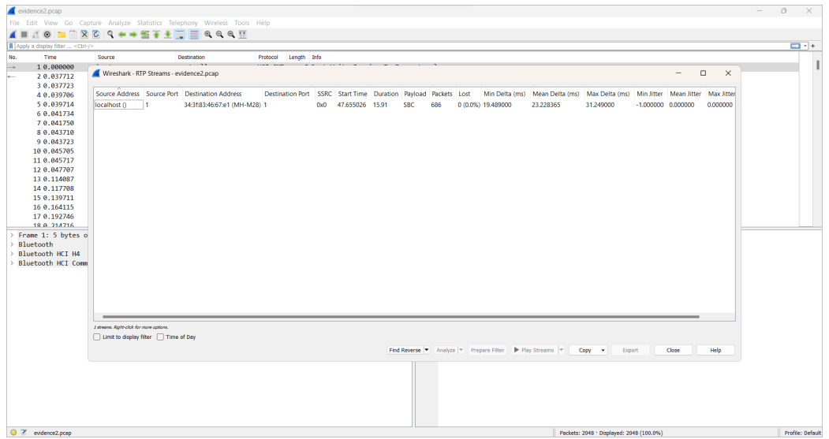Sort by Source Address column header
This screenshot has width=829, height=439.
pyautogui.click(x=118, y=94)
